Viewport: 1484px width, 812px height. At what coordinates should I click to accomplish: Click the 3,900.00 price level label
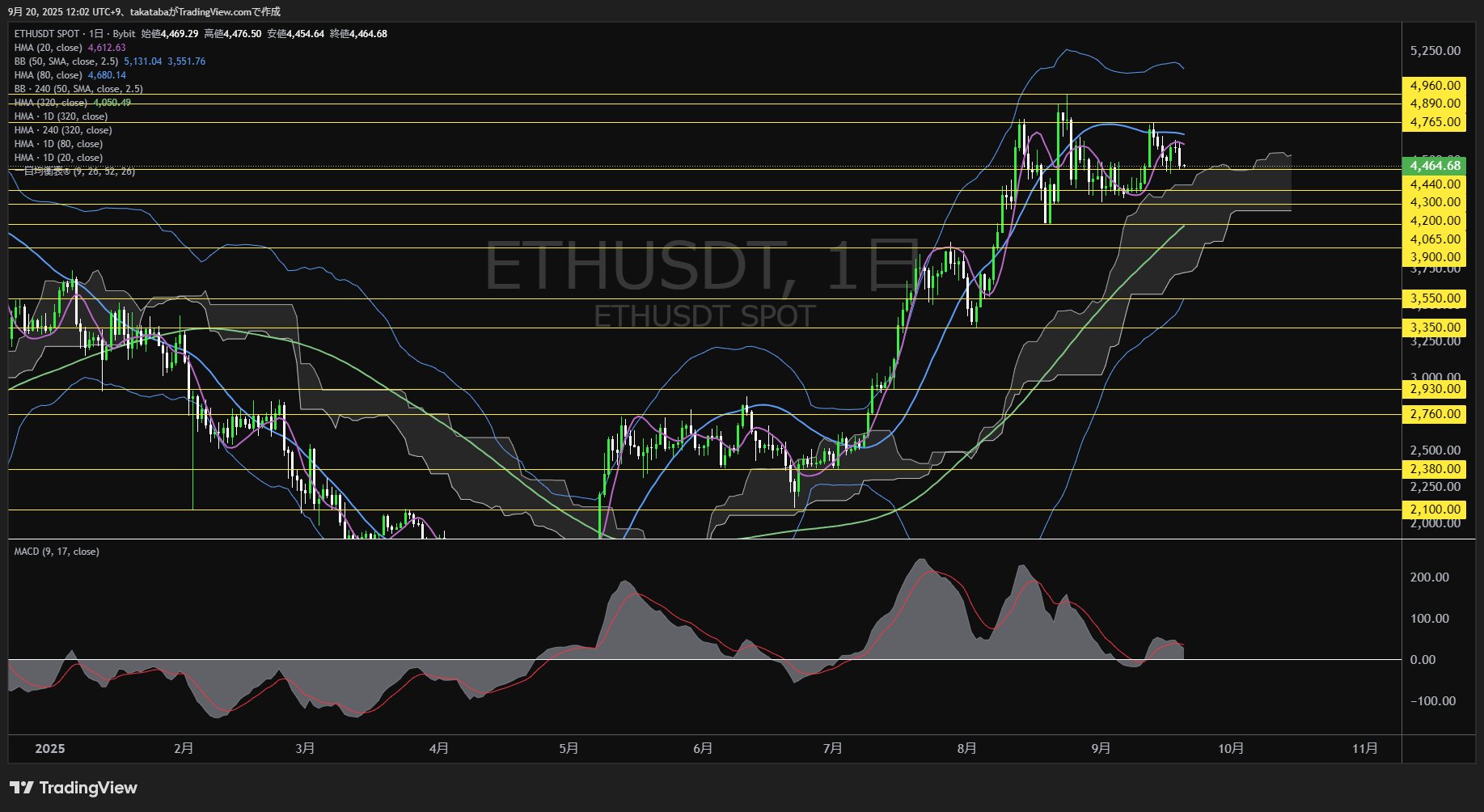(x=1435, y=257)
